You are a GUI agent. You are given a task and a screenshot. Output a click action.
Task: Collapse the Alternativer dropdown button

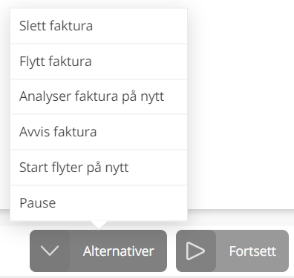(x=98, y=251)
